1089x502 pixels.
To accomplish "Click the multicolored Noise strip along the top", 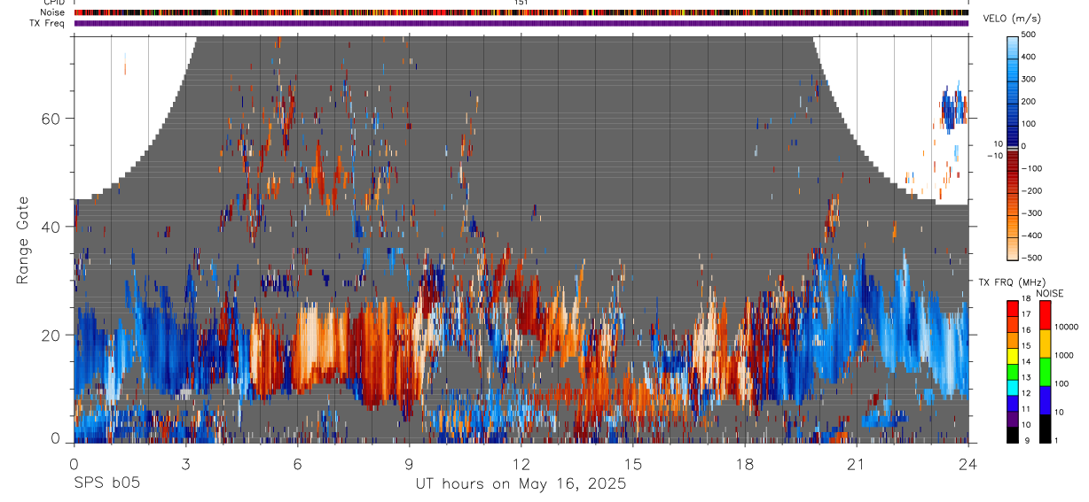I will pos(521,12).
